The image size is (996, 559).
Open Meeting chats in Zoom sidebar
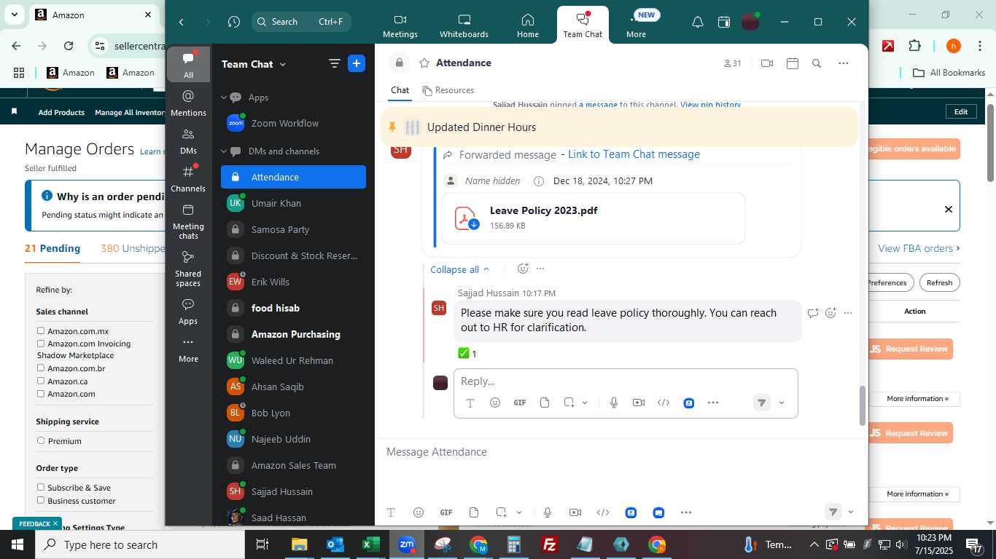[x=188, y=222]
